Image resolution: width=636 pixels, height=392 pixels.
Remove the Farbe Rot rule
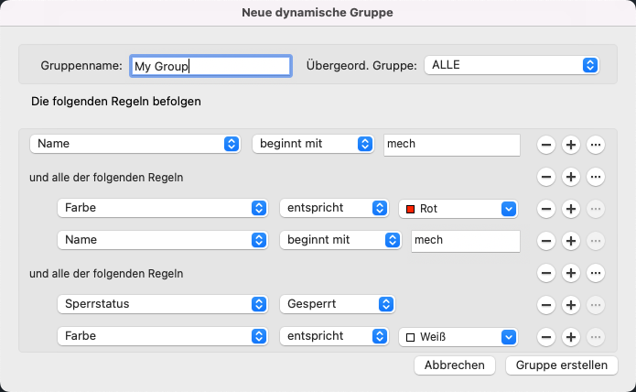click(545, 209)
